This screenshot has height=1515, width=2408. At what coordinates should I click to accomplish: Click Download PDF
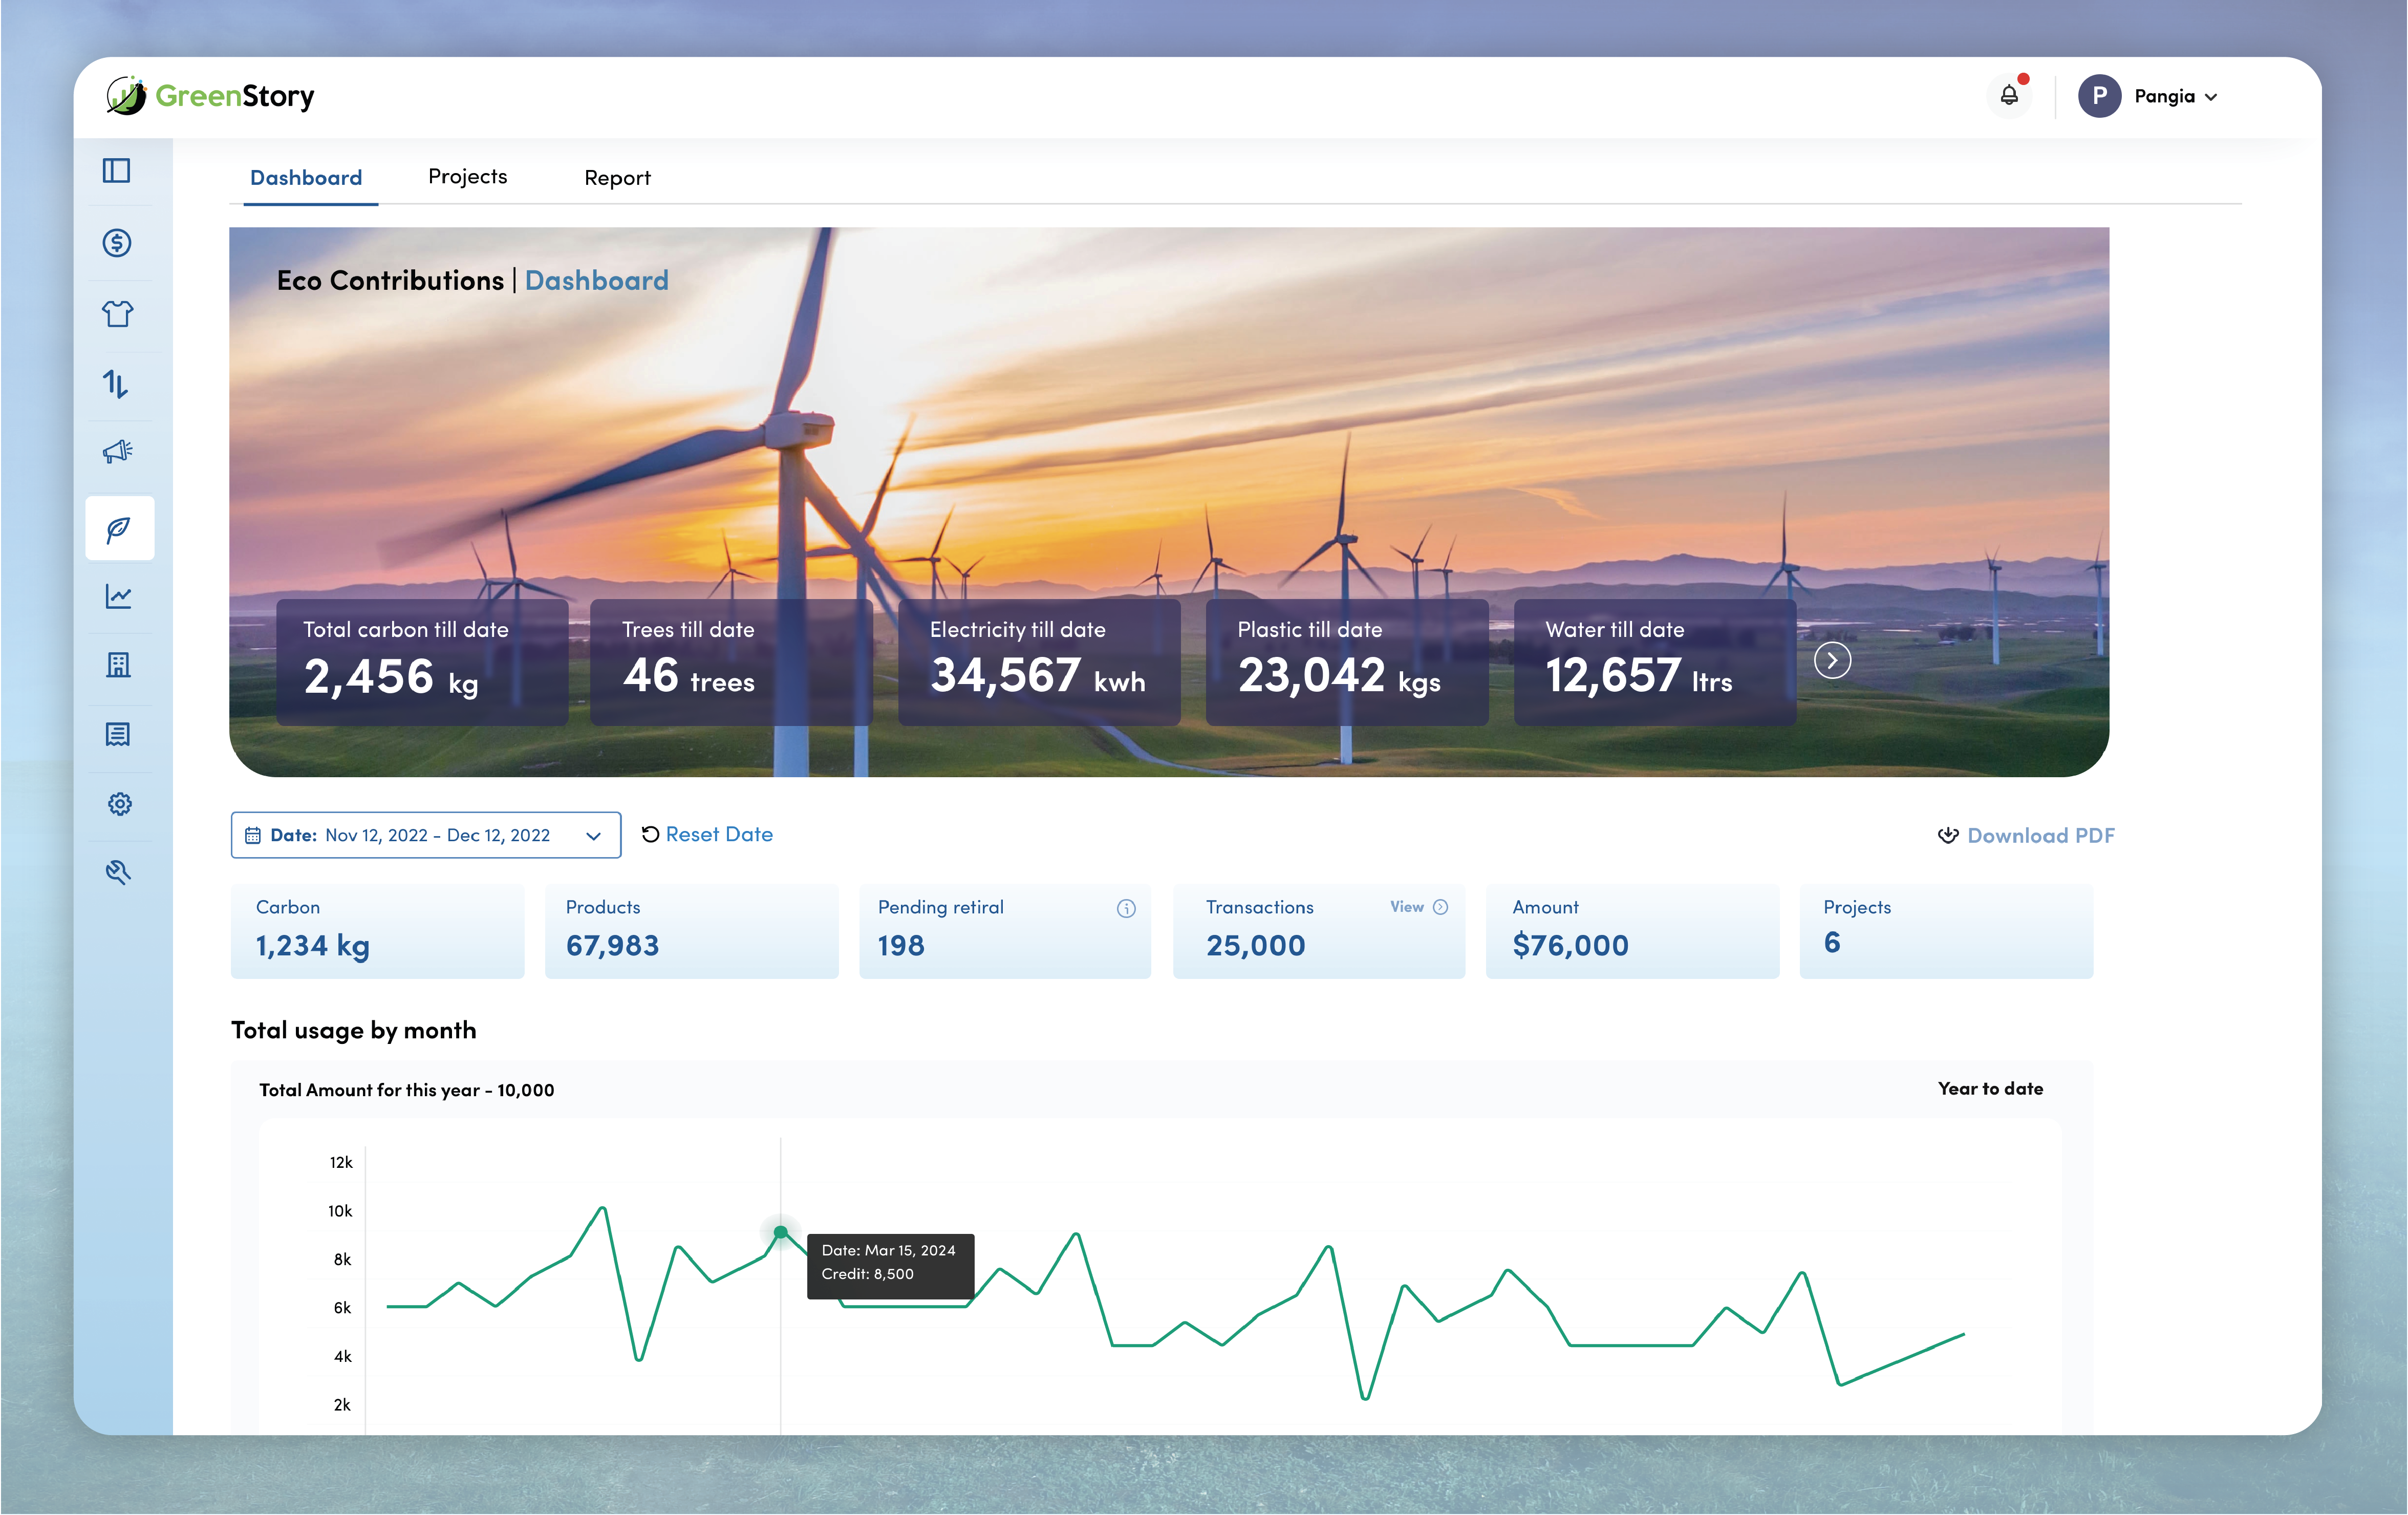2040,835
